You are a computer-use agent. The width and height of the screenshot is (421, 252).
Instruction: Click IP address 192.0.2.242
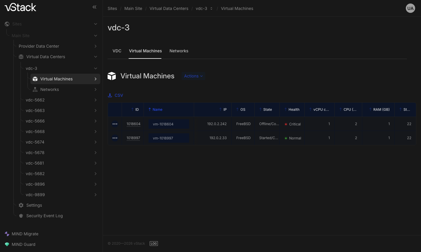[x=217, y=124]
